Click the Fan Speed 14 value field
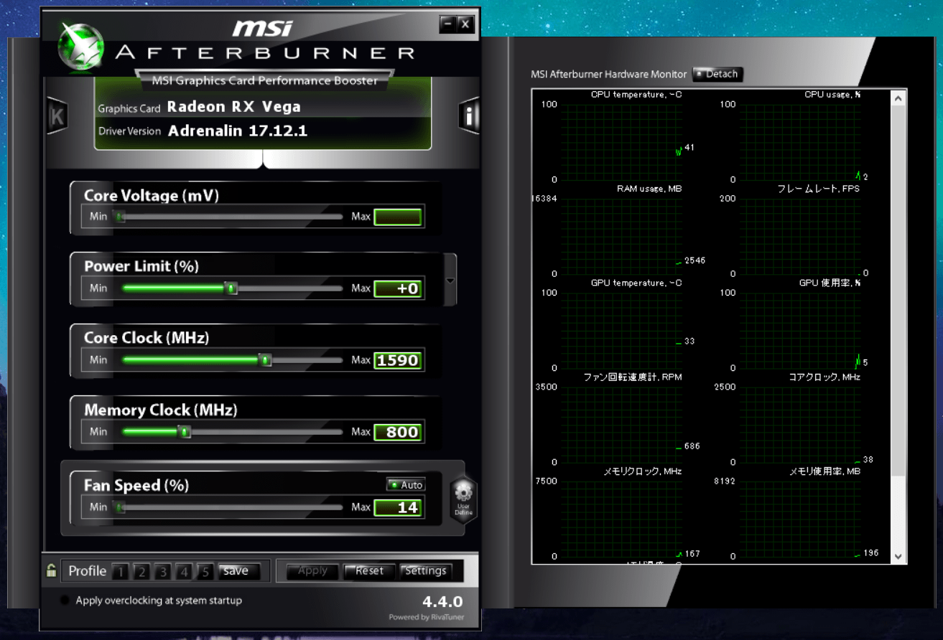 (398, 507)
